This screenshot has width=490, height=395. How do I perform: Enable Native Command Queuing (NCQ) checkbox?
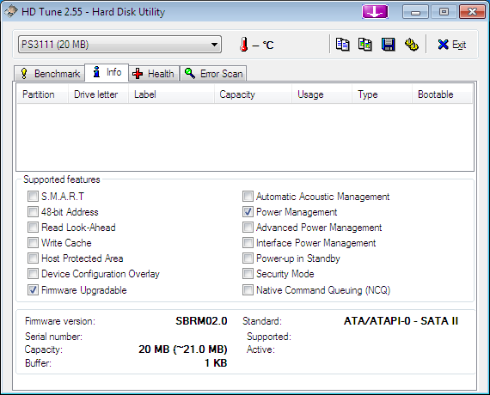(248, 289)
